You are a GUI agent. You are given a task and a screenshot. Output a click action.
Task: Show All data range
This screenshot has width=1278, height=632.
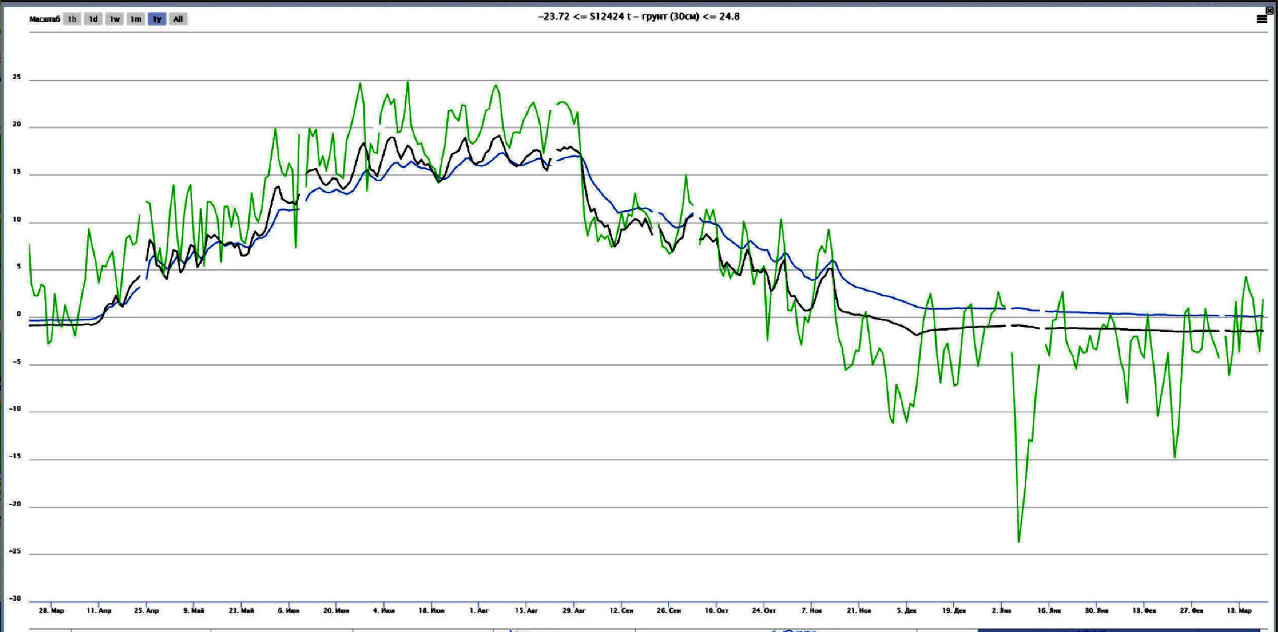point(178,19)
